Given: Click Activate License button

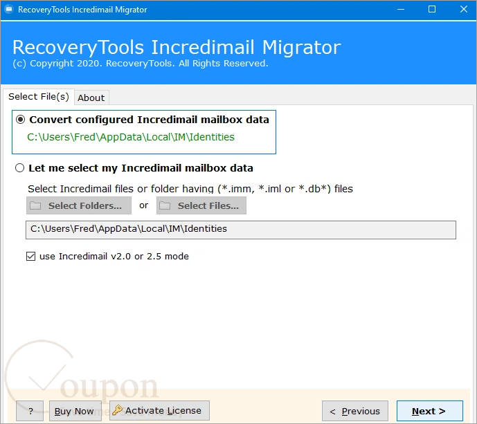Looking at the screenshot, I should [159, 411].
